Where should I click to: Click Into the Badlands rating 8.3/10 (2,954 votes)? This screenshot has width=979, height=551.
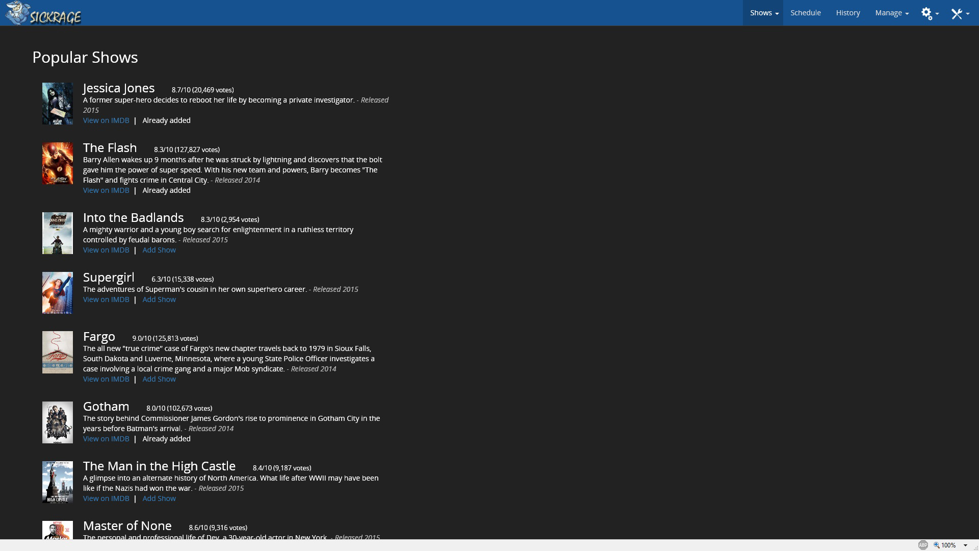(x=230, y=219)
